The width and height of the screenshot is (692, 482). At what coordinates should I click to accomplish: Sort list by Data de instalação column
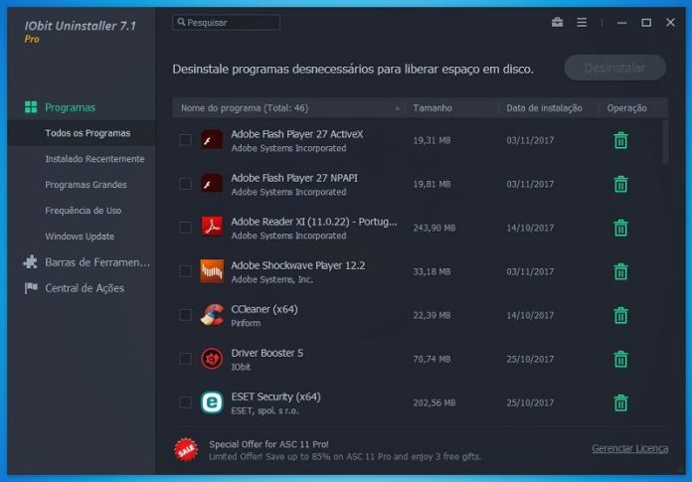point(544,108)
